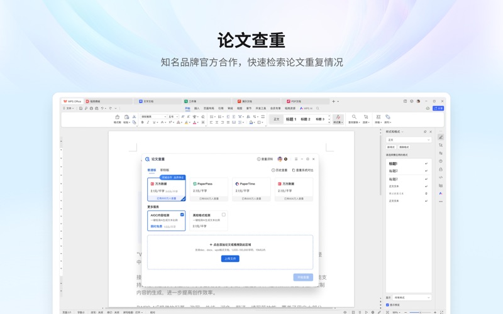Apply Heading 2 style in ribbon gallery
The height and width of the screenshot is (314, 503).
(306, 119)
